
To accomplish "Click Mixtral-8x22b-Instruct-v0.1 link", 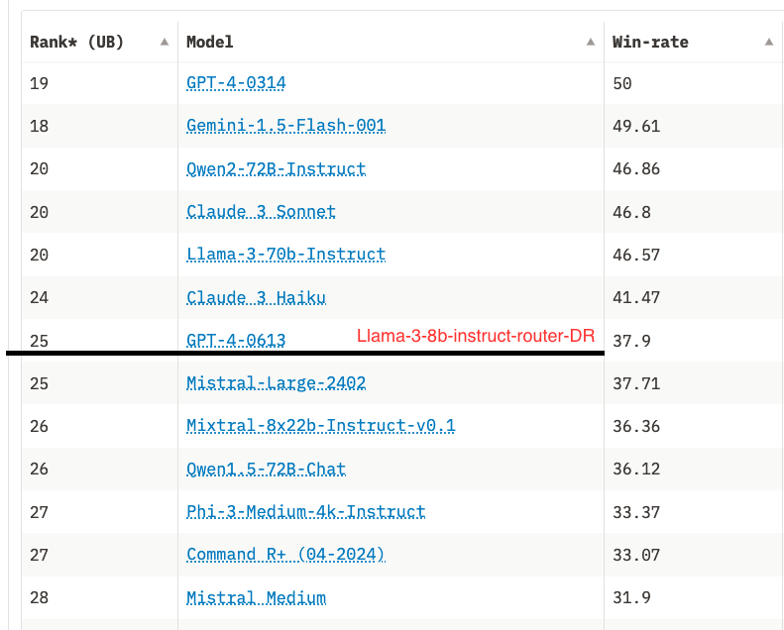I will tap(320, 426).
